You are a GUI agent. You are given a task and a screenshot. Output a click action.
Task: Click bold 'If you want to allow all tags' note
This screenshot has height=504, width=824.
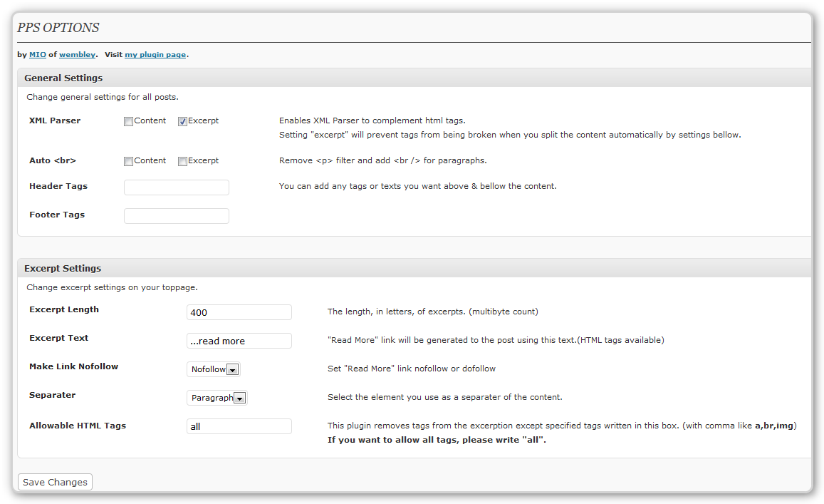(437, 440)
